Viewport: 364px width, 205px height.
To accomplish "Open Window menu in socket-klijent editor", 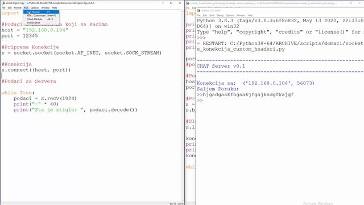I will (45, 7).
